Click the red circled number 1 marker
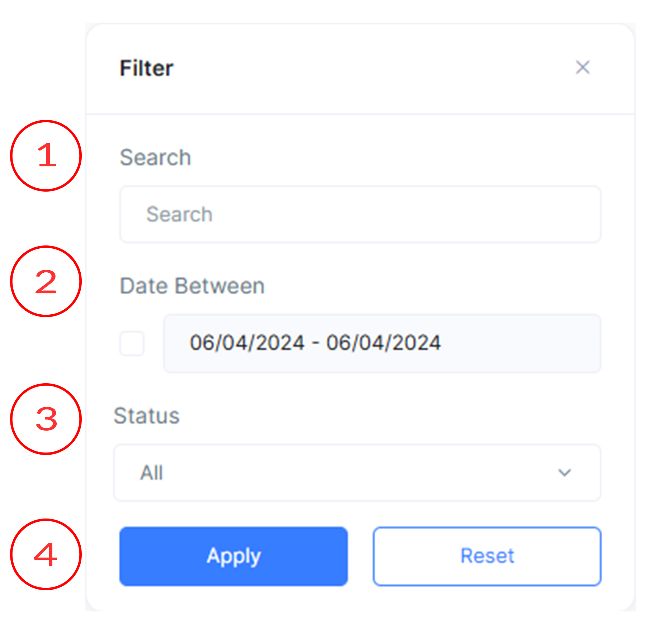Screen dimensions: 650x624 [46, 156]
